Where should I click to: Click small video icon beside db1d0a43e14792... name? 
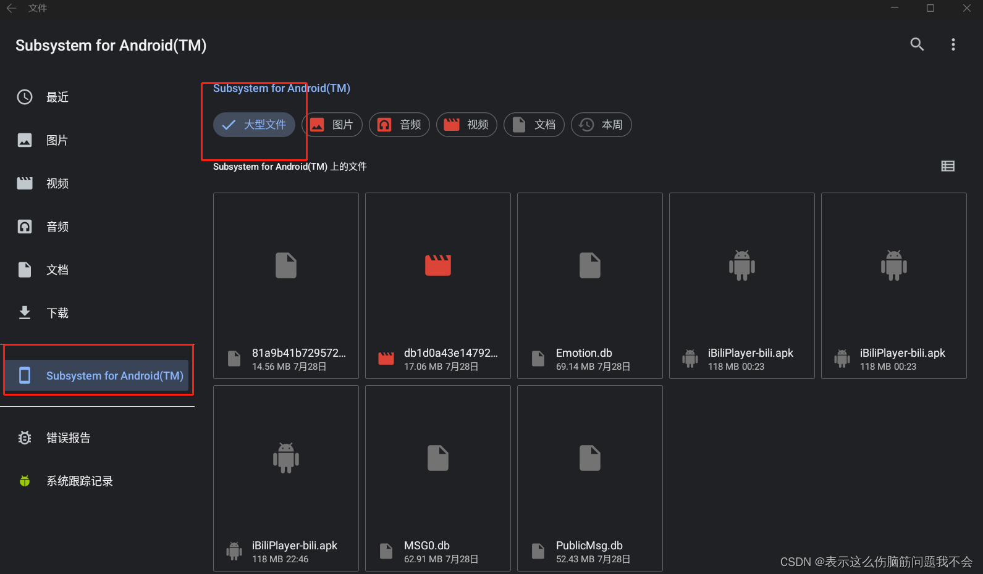tap(386, 359)
